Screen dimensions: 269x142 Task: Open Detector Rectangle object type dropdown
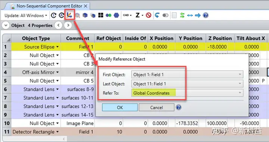coord(58,132)
